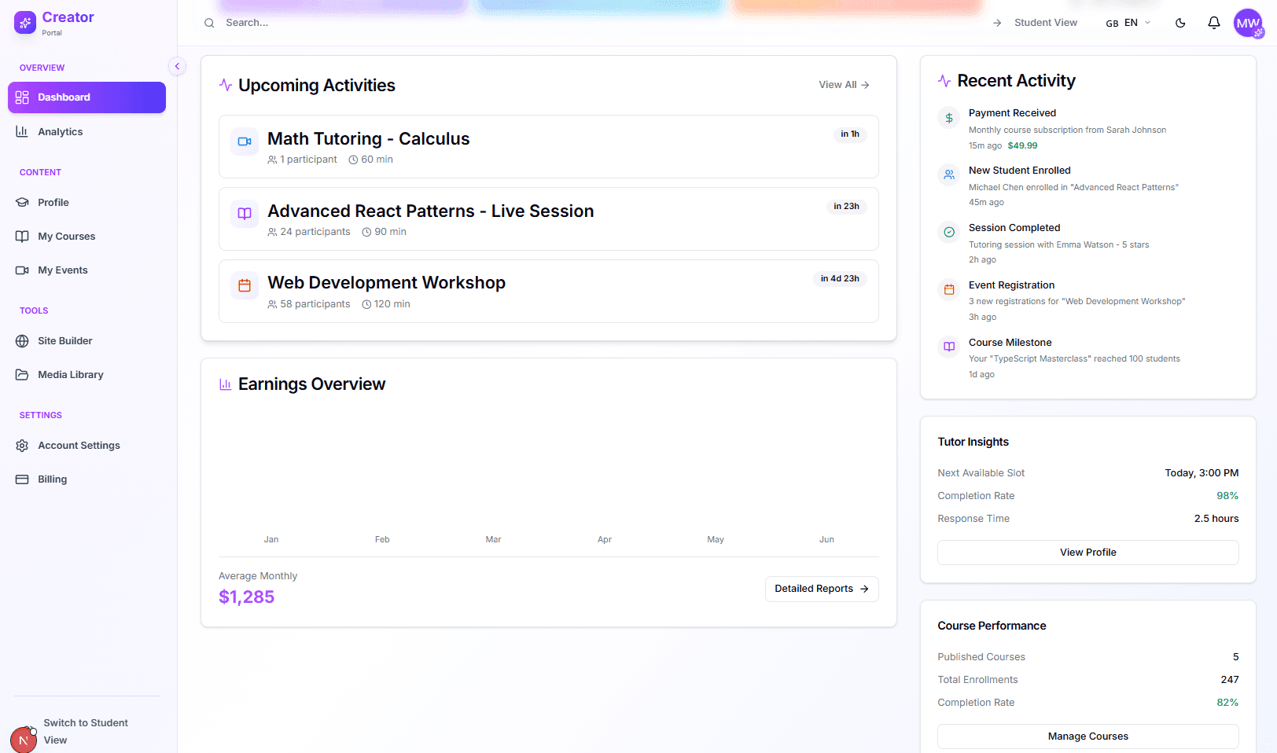Open Detailed Reports from Earnings Overview
This screenshot has width=1277, height=753.
pyautogui.click(x=821, y=589)
